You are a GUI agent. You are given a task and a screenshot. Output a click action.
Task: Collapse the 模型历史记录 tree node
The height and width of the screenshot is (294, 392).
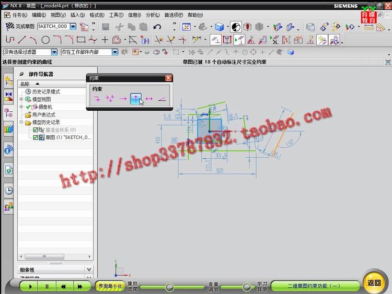[x=21, y=122]
